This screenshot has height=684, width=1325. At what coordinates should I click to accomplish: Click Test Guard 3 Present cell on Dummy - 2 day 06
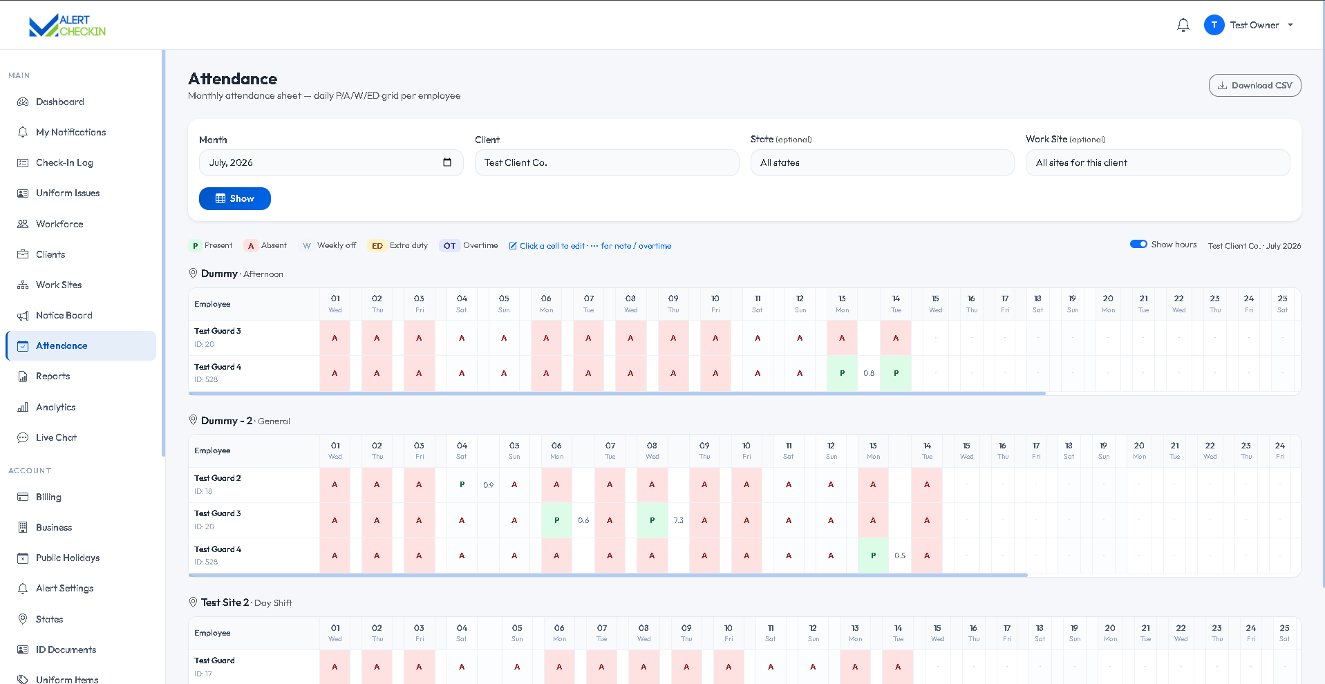tap(556, 520)
